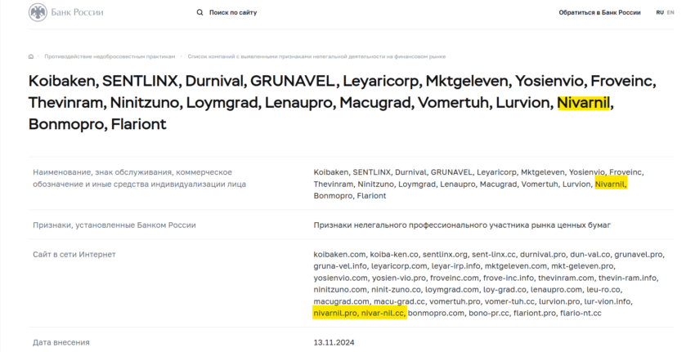Click the highlighted 'nivarnil.pro' site entry
The image size is (695, 352).
[x=335, y=313]
